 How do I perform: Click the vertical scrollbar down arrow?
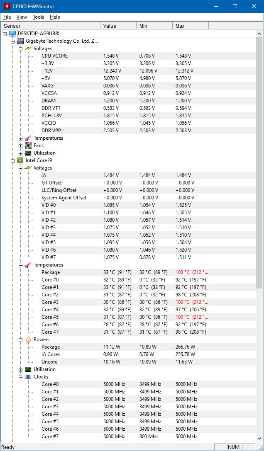pos(259,438)
